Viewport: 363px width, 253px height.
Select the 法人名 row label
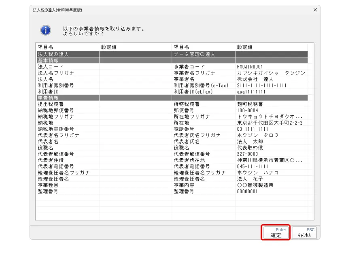[45, 79]
